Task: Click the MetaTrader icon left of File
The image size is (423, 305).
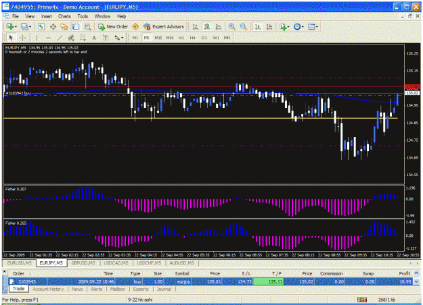Action: click(7, 16)
